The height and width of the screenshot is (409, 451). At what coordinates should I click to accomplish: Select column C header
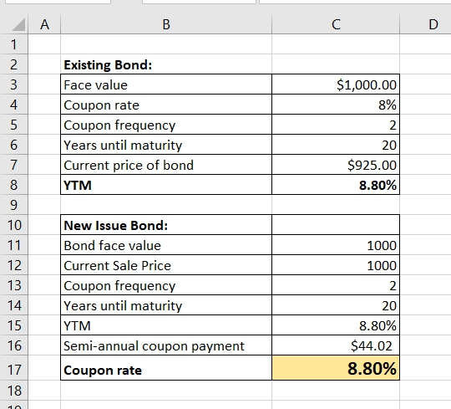click(336, 24)
